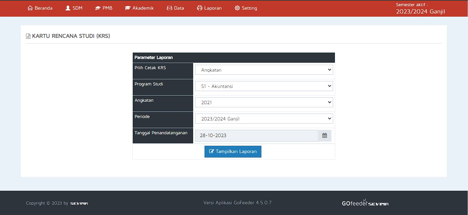Open the Pilih Cetak KRS dropdown
468x215 pixels.
[264, 70]
